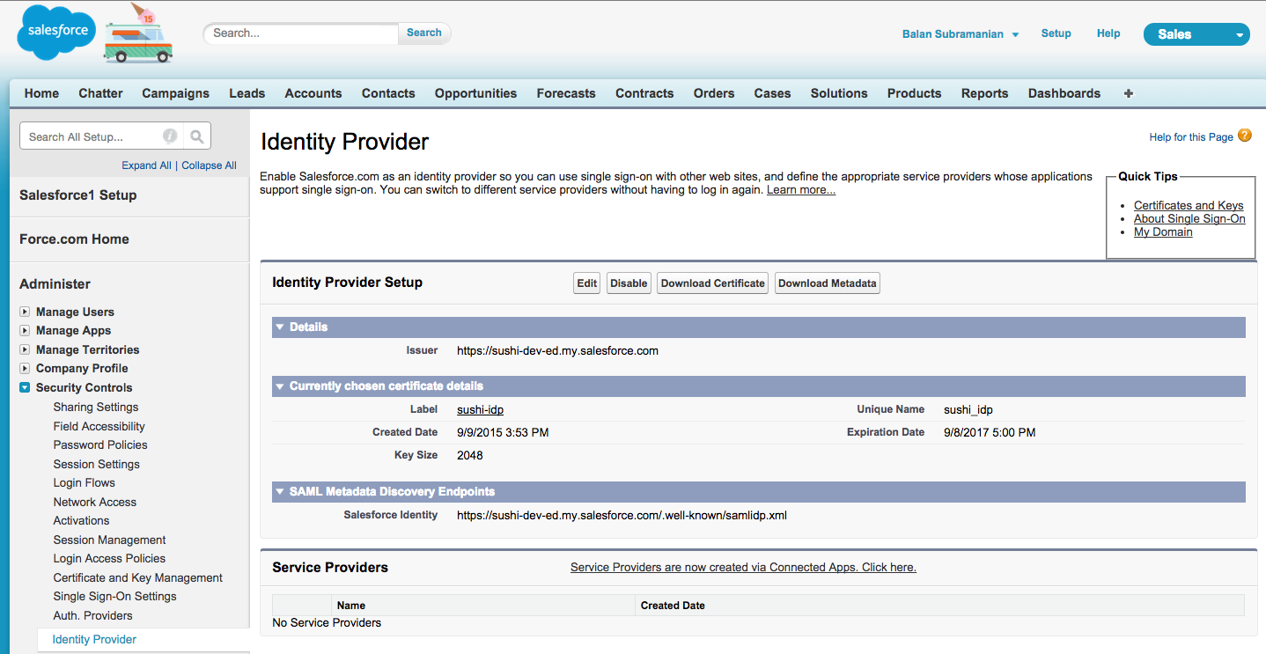Click Service Providers via Connected Apps link
The height and width of the screenshot is (654, 1266).
point(743,568)
